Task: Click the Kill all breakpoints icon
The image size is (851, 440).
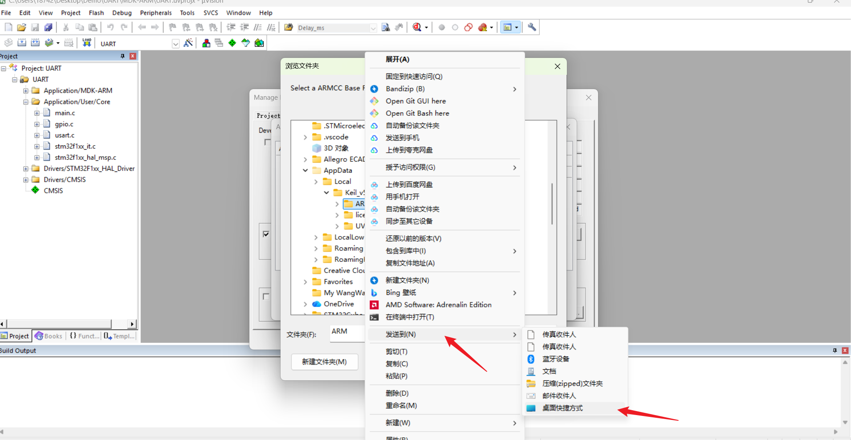Action: pyautogui.click(x=483, y=28)
